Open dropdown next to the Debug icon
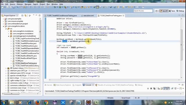 pyautogui.click(x=57, y=7)
